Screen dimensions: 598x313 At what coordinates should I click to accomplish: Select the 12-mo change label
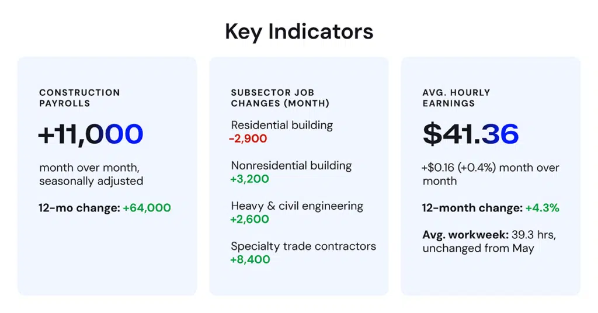tap(79, 208)
